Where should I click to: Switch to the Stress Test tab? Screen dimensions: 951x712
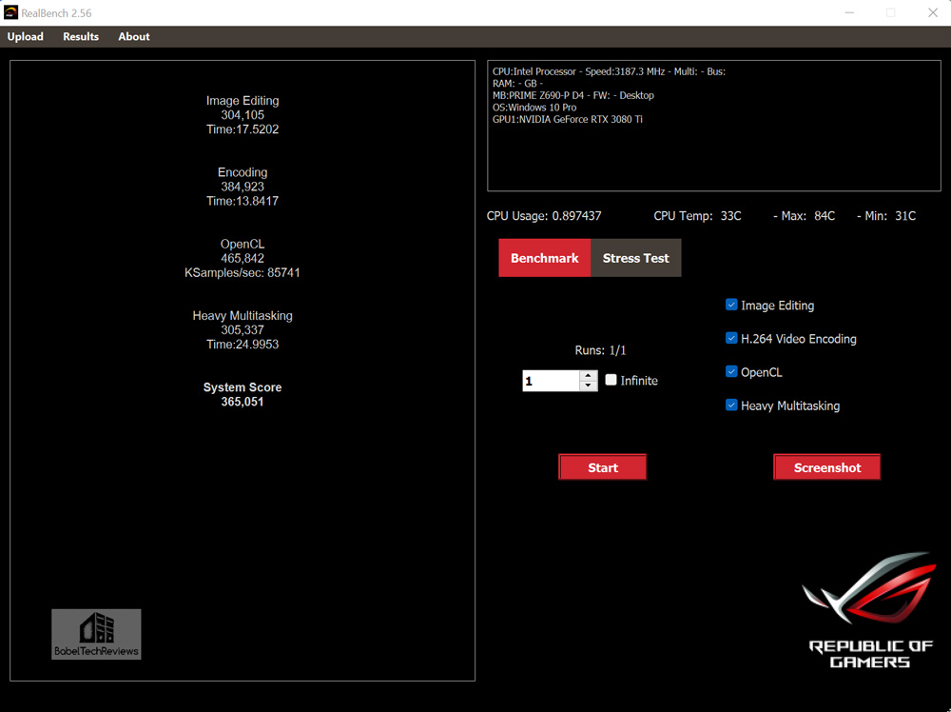635,258
